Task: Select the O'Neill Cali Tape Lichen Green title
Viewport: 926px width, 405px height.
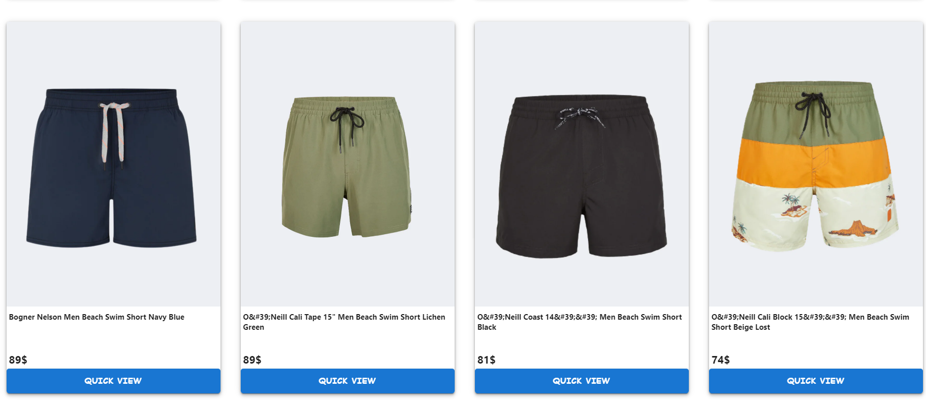Action: click(x=344, y=322)
